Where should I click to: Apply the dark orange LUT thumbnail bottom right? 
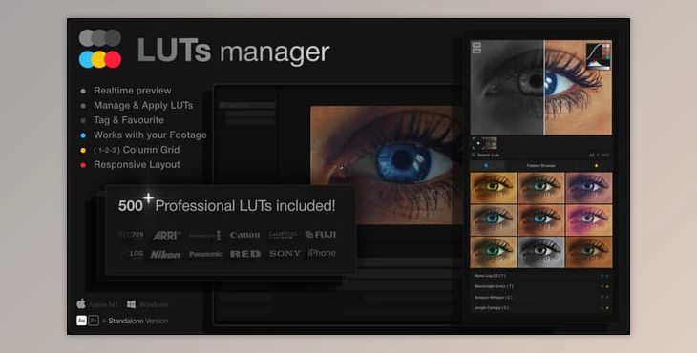click(x=588, y=252)
